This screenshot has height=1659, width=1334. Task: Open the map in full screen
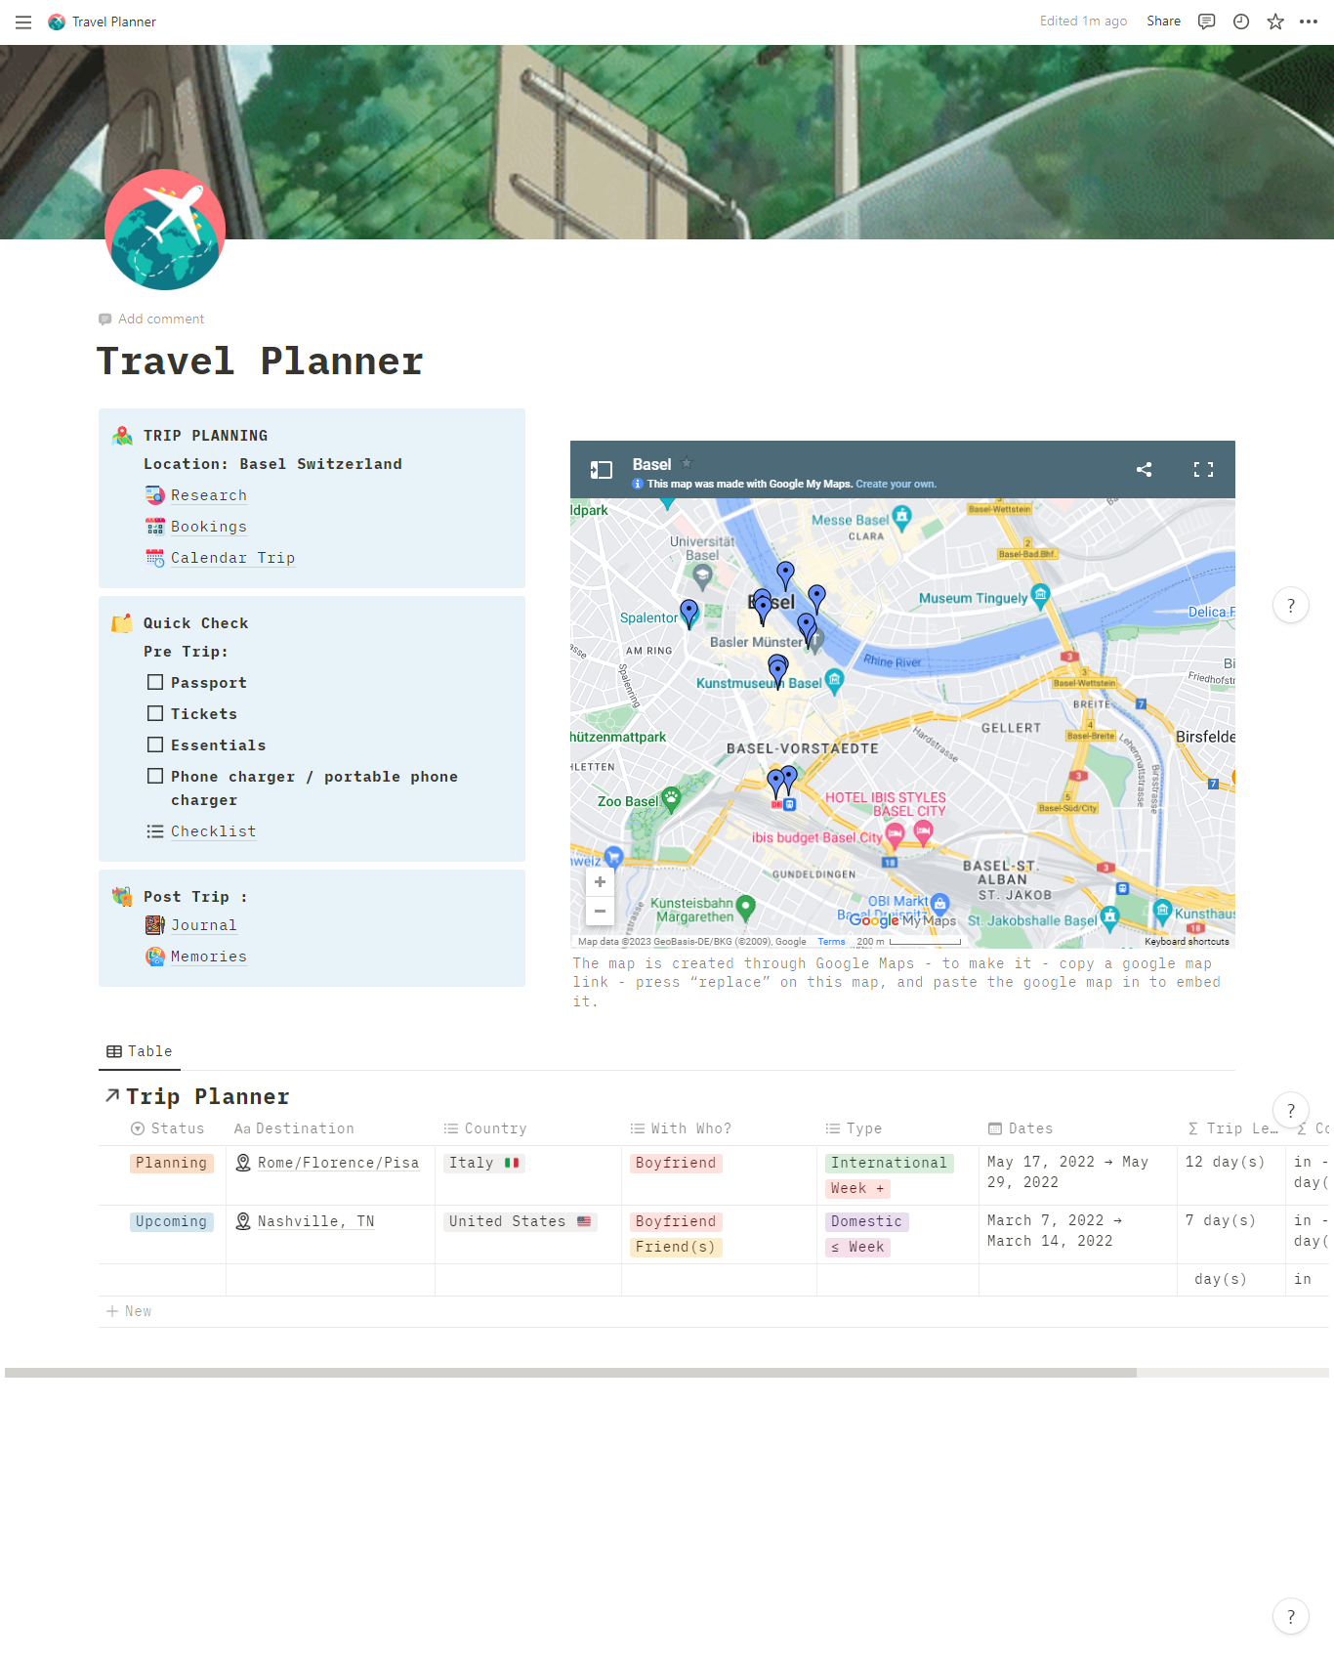(1203, 470)
